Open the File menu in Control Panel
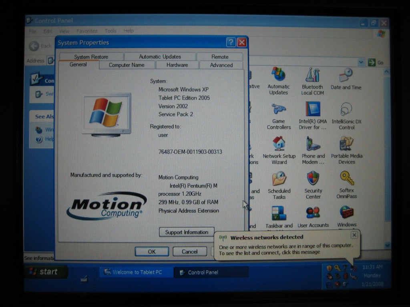Image resolution: width=410 pixels, height=307 pixels. coord(33,32)
